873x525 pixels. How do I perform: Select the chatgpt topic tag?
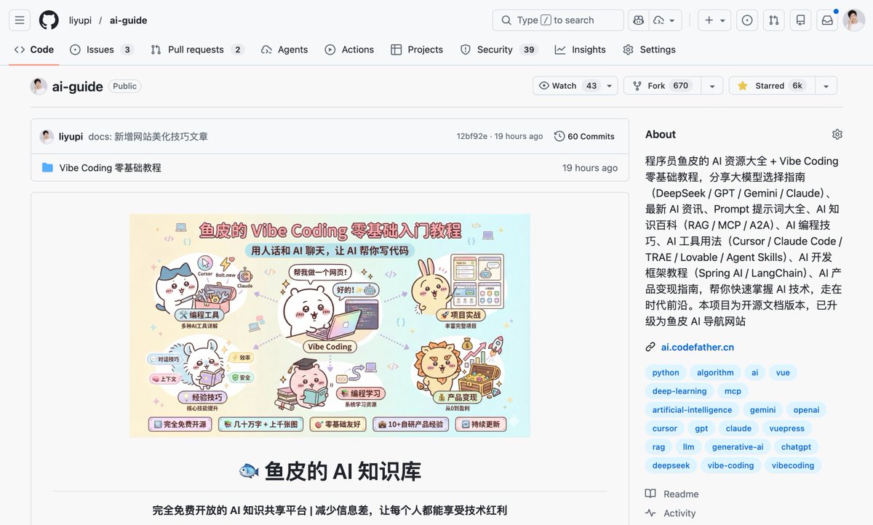pos(796,447)
